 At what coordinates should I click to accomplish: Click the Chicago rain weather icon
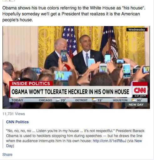click(x=57, y=100)
